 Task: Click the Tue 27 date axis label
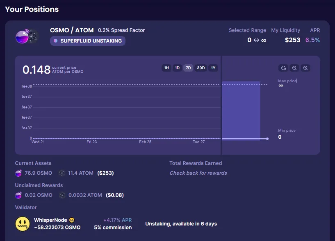[199, 142]
